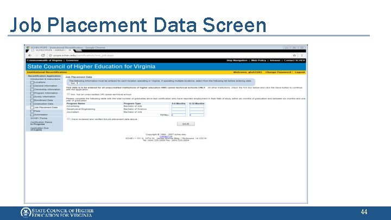This screenshot has height=220, width=391.
Task: Reload the page with the refresh icon
Action: point(43,55)
